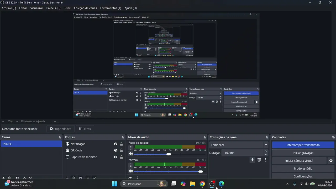Open the Visualizar menu
Viewport: 336px width, 189px height.
click(36, 8)
